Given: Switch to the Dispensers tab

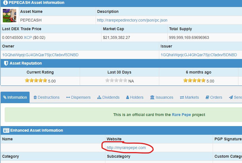Looking at the screenshot, I should click(x=78, y=97).
